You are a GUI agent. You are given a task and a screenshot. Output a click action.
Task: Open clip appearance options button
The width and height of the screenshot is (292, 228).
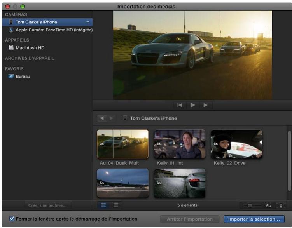(x=281, y=205)
